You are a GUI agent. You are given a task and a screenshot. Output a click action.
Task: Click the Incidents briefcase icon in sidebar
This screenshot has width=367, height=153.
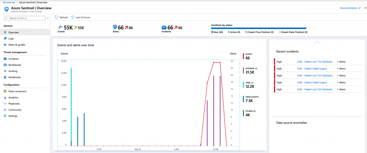pos(5,59)
